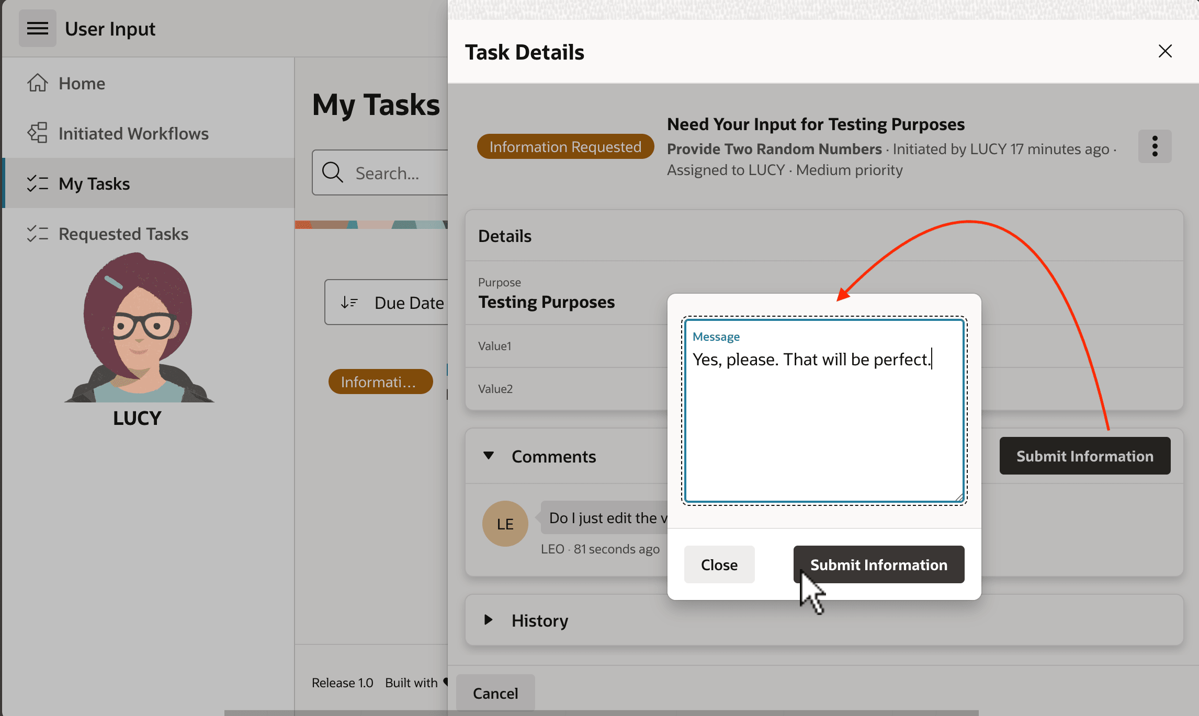Viewport: 1199px width, 716px height.
Task: Click the Information Requested status badge
Action: pyautogui.click(x=565, y=146)
